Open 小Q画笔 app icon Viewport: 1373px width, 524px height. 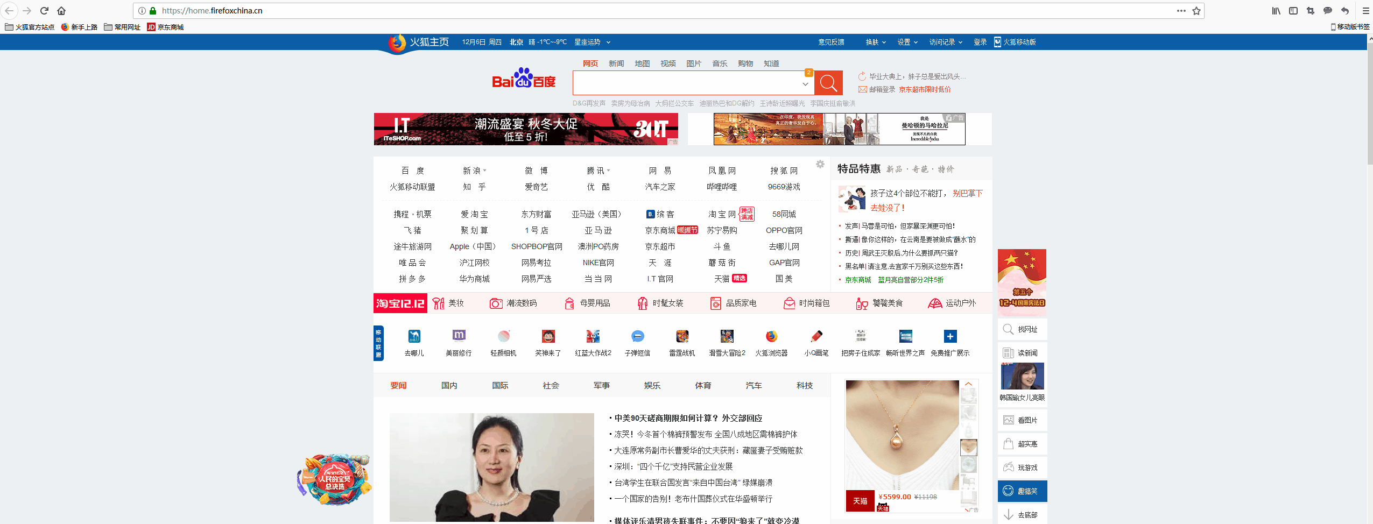coord(816,336)
